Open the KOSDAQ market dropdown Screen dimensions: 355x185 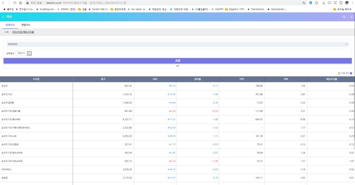[x=177, y=44]
